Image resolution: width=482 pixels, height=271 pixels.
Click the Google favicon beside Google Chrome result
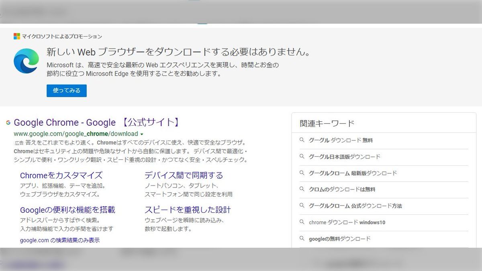(8, 122)
